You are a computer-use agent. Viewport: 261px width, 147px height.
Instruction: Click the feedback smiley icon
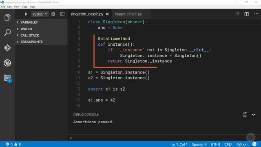[254, 144]
